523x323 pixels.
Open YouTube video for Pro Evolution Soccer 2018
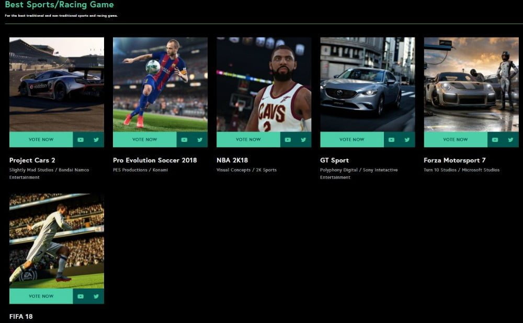[x=184, y=140]
